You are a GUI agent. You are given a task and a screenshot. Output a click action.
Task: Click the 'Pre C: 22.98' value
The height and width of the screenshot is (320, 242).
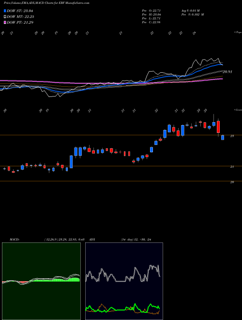(x=151, y=22)
